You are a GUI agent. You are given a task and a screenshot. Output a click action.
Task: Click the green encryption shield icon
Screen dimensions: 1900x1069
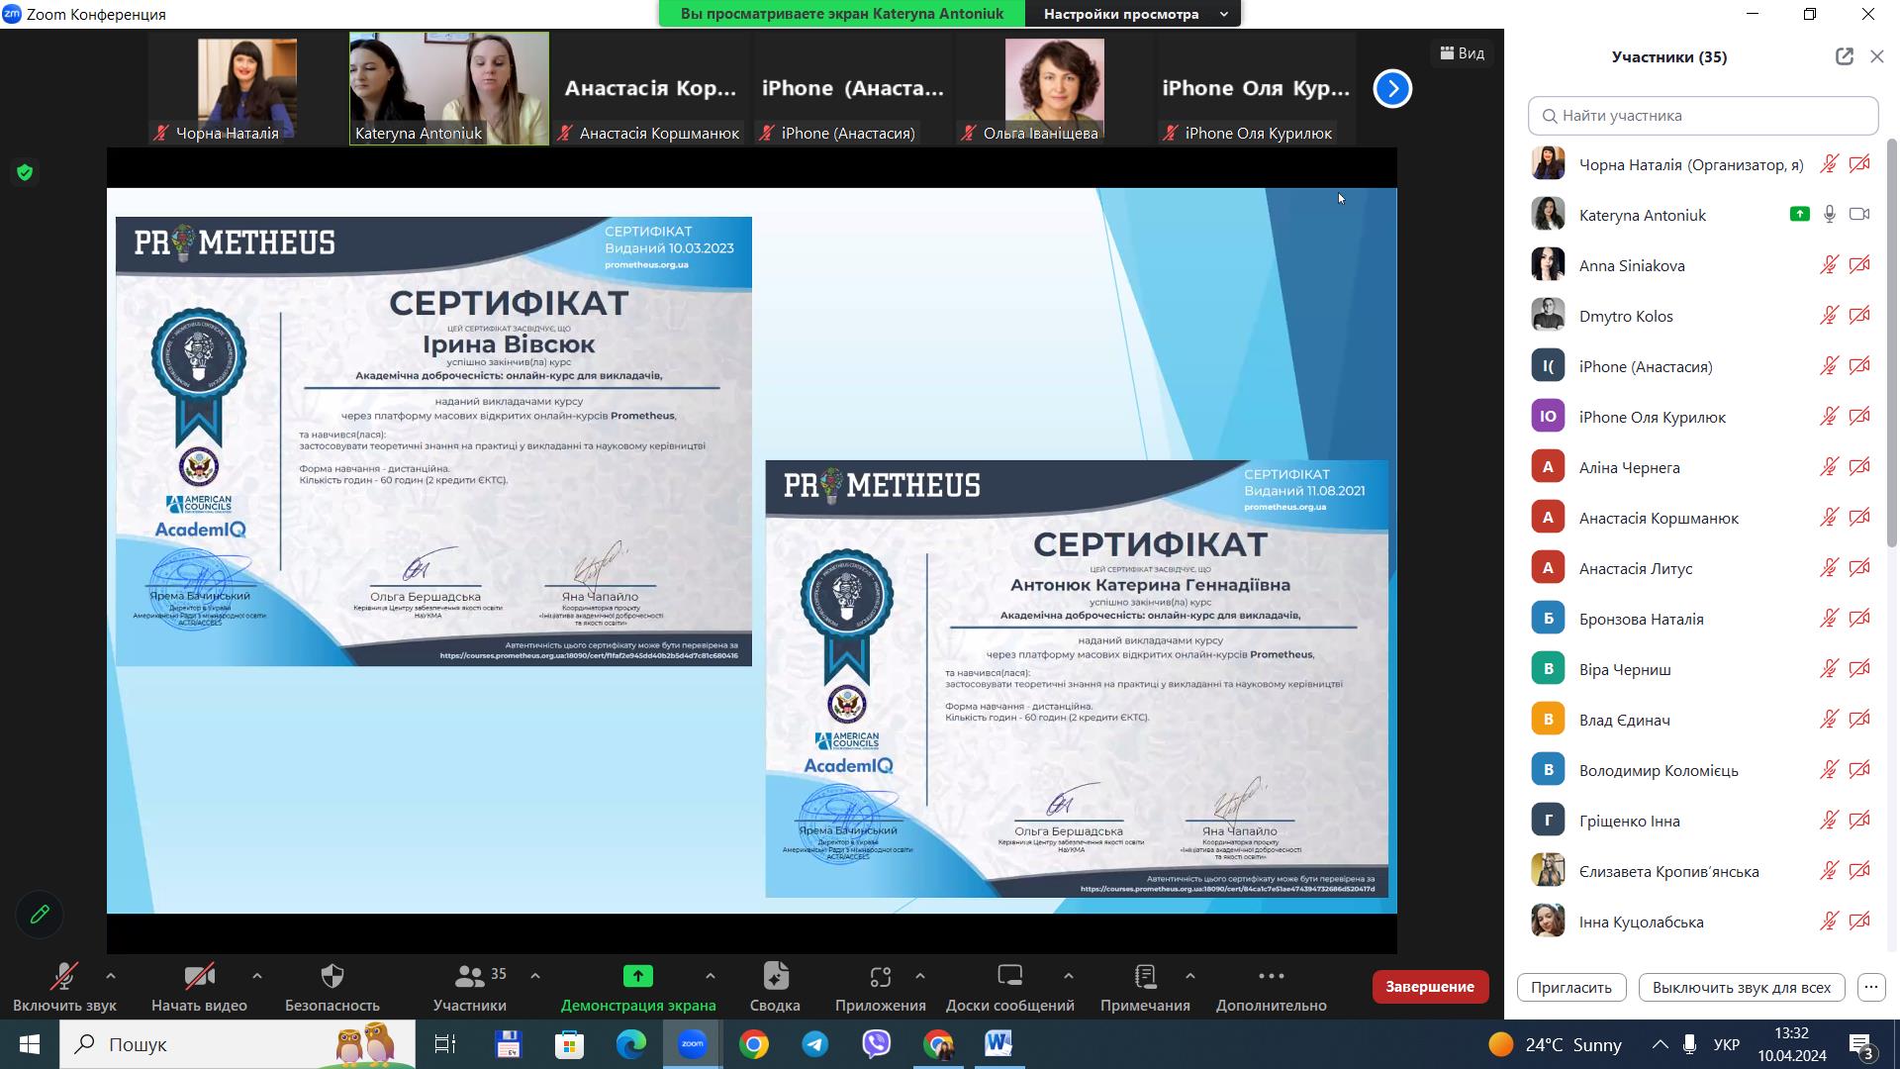[25, 173]
